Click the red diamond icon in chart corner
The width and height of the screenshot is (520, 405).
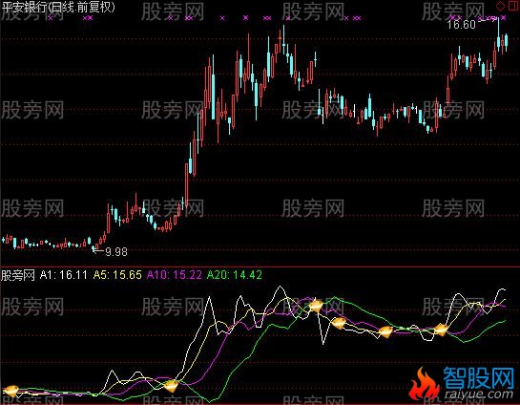coord(500,6)
